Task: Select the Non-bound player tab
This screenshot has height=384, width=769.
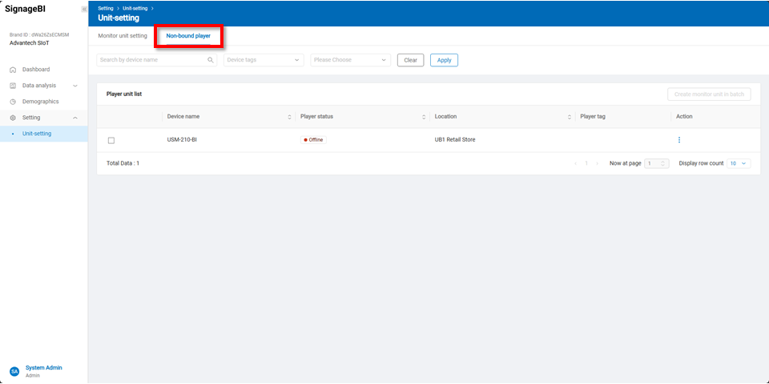Action: click(x=188, y=36)
